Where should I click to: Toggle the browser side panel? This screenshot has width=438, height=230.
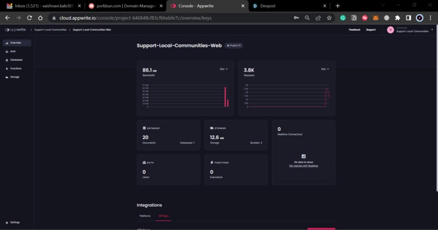point(409,18)
